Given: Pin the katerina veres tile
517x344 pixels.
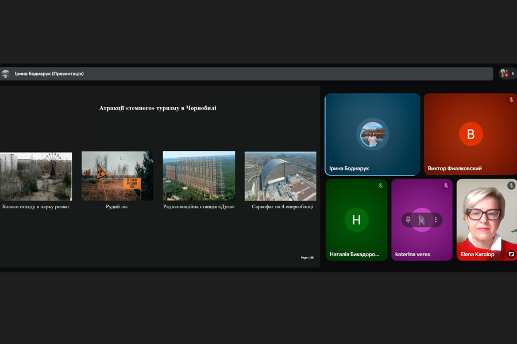Looking at the screenshot, I should pyautogui.click(x=408, y=220).
